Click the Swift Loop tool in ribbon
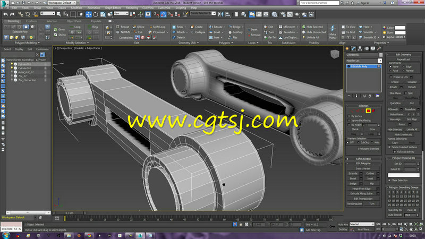Image resolution: width=425 pixels, height=239 pixels. [x=157, y=27]
